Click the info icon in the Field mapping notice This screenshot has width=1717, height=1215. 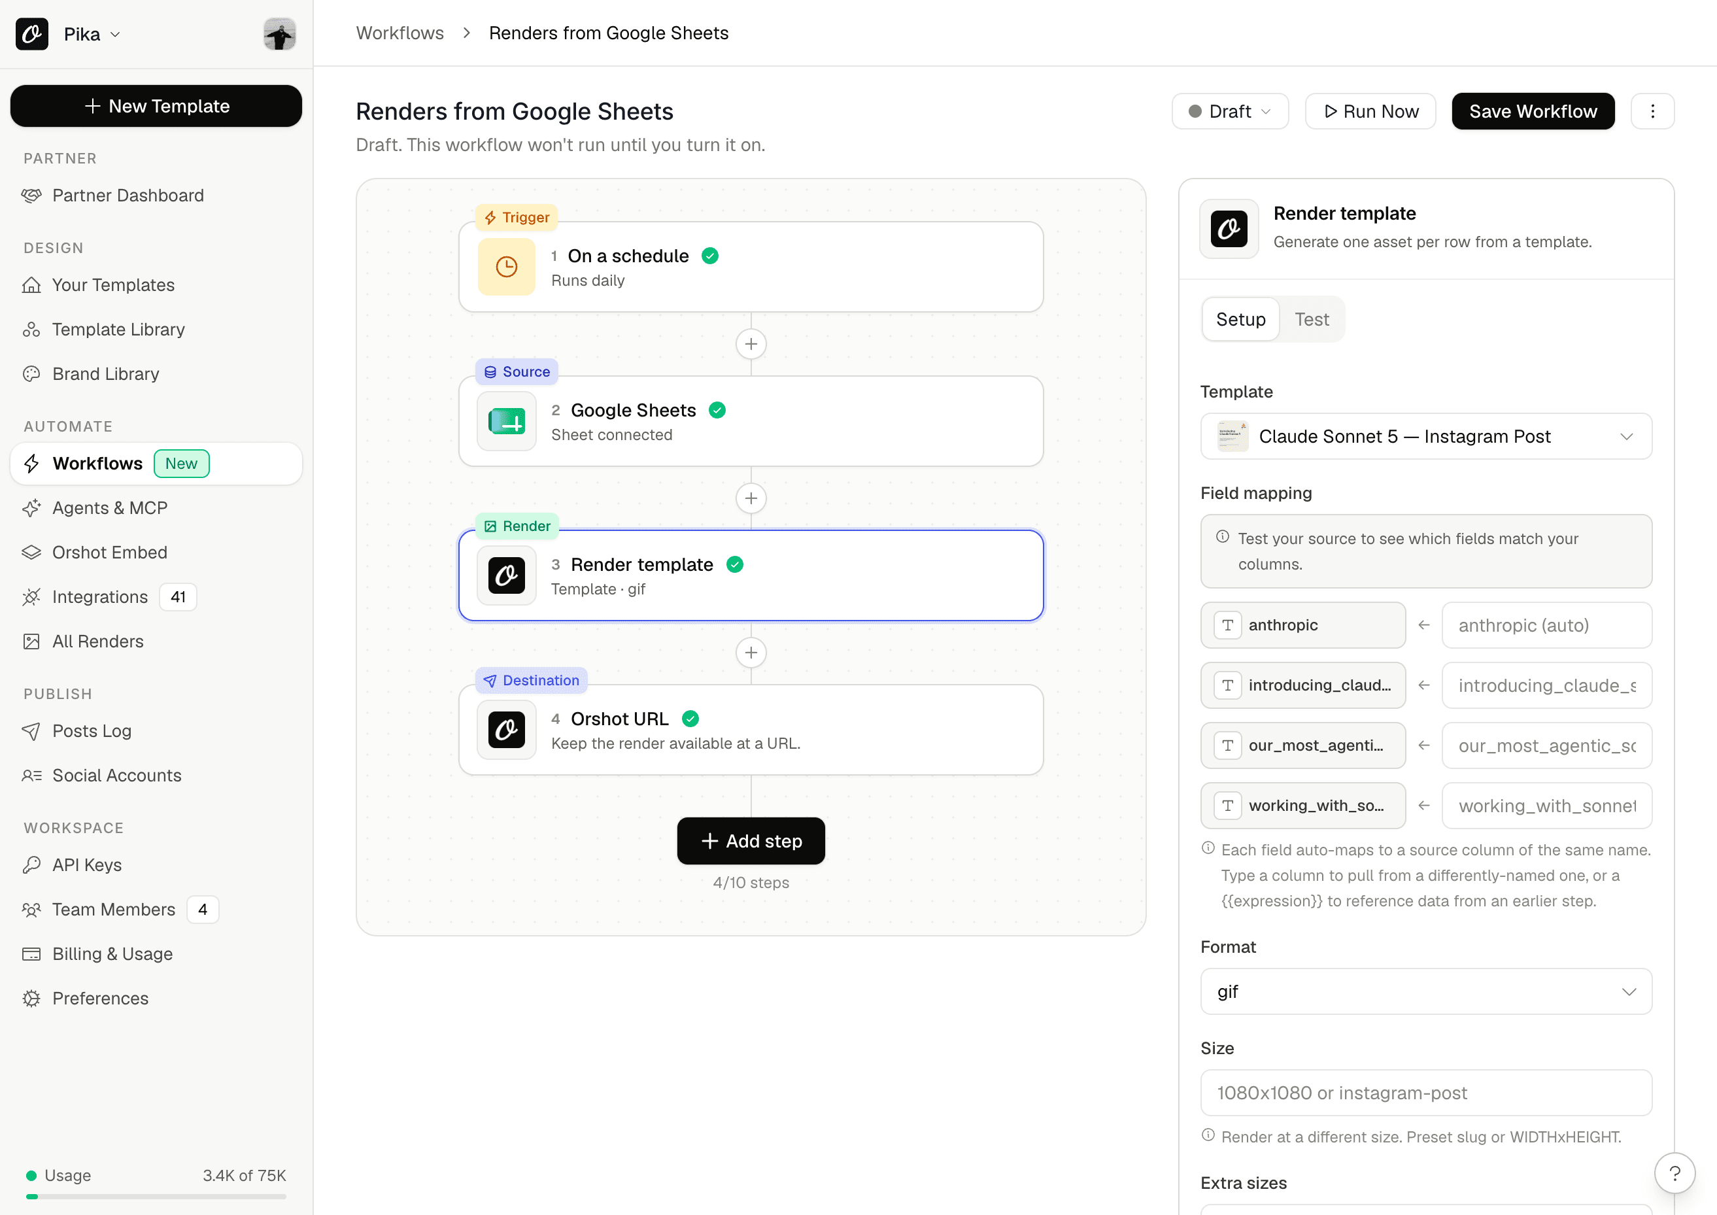[1223, 536]
